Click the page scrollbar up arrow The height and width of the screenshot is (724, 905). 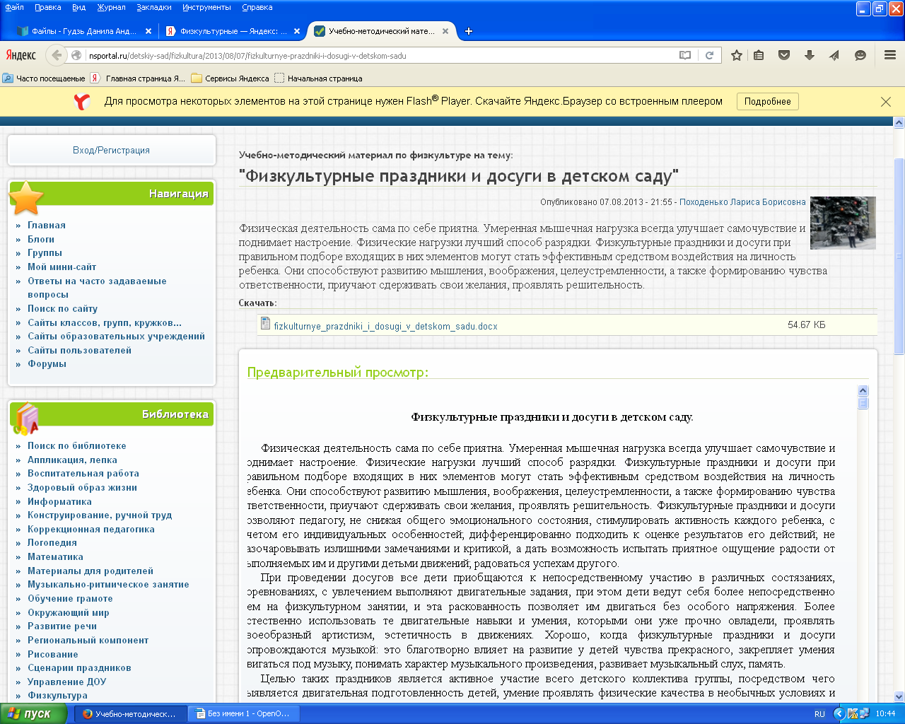click(x=899, y=122)
